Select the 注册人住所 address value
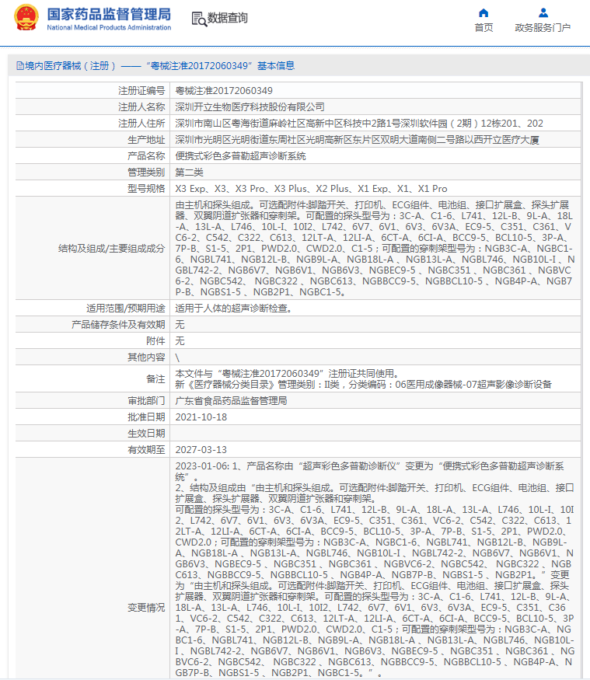 point(359,124)
